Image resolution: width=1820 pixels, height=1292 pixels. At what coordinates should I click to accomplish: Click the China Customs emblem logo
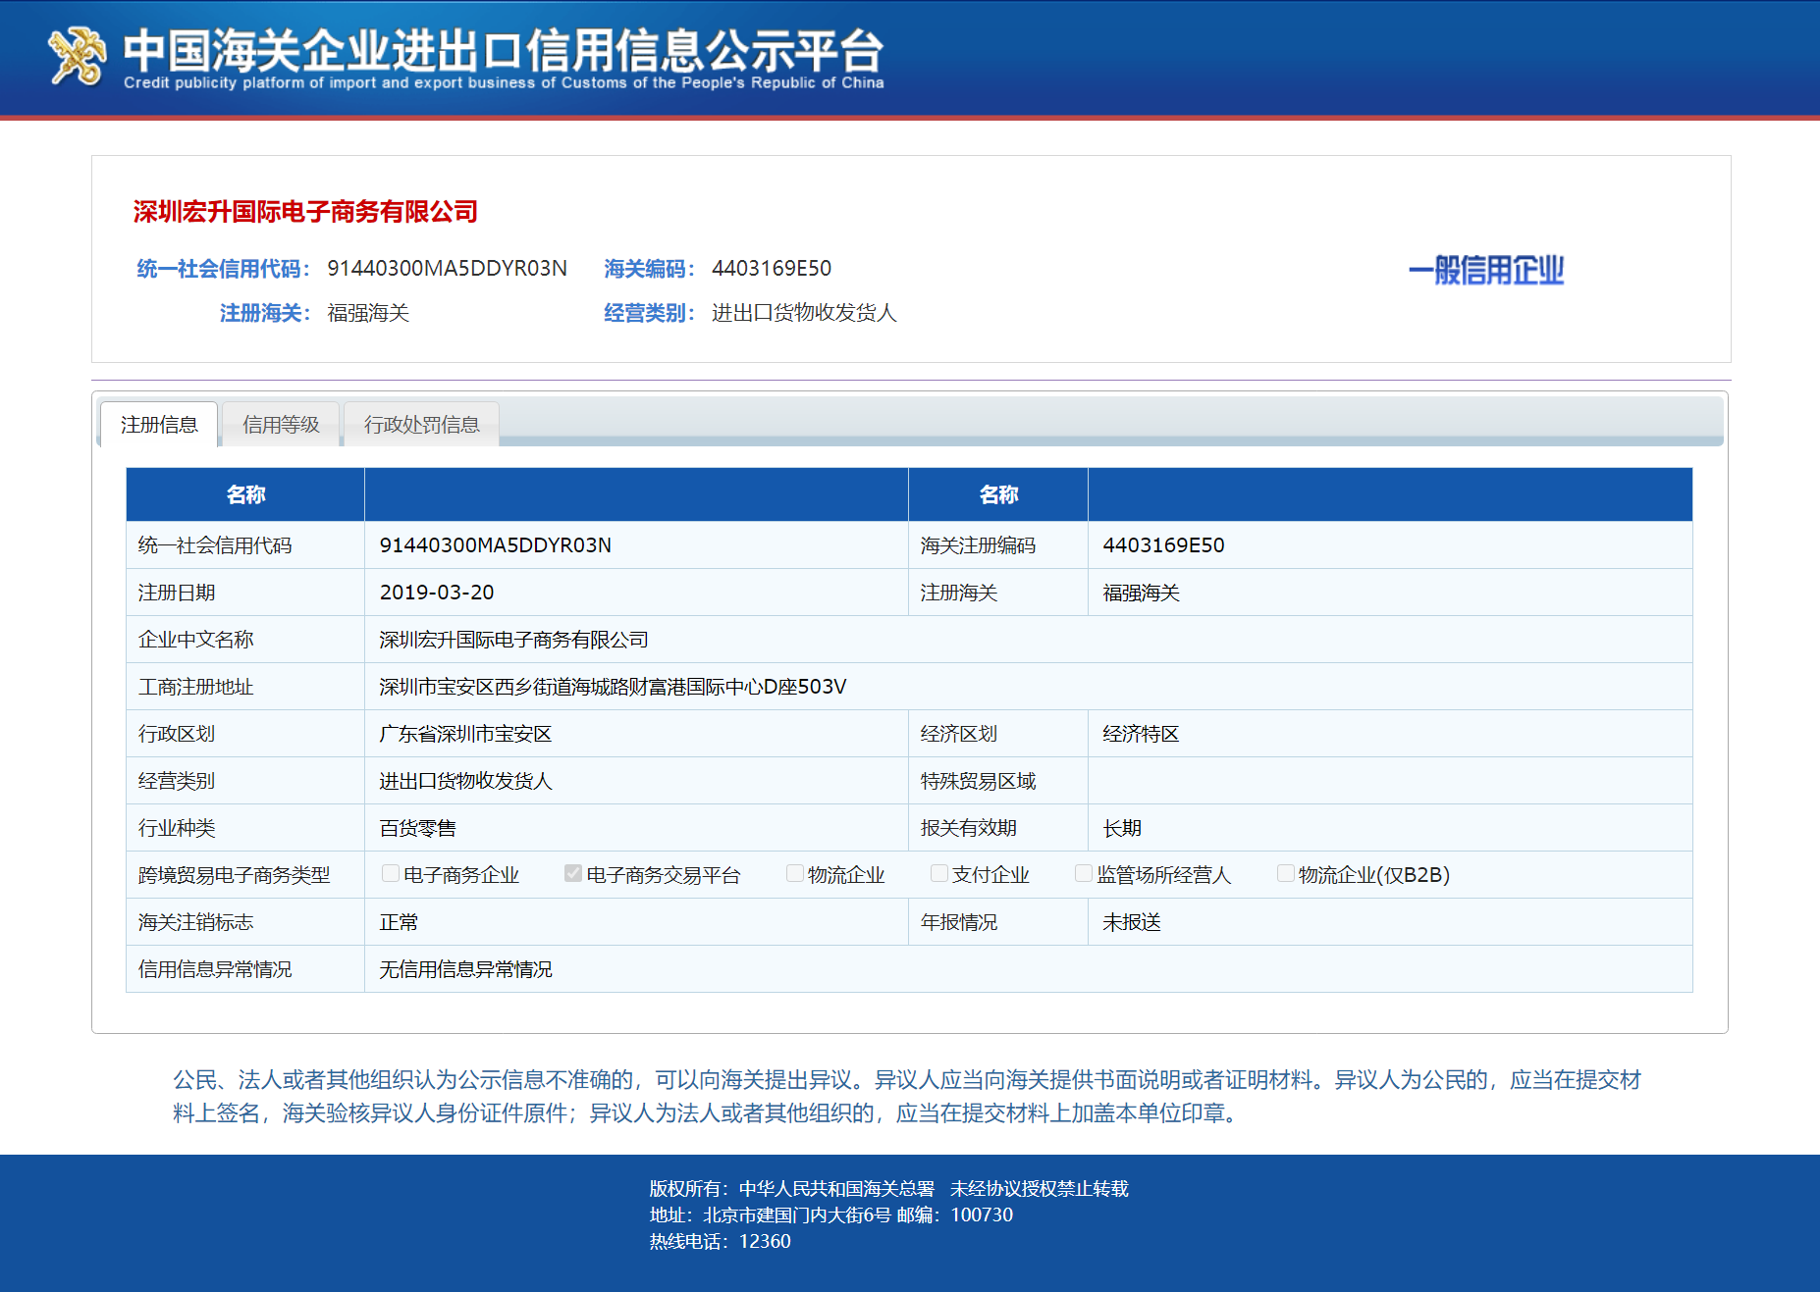(x=78, y=56)
